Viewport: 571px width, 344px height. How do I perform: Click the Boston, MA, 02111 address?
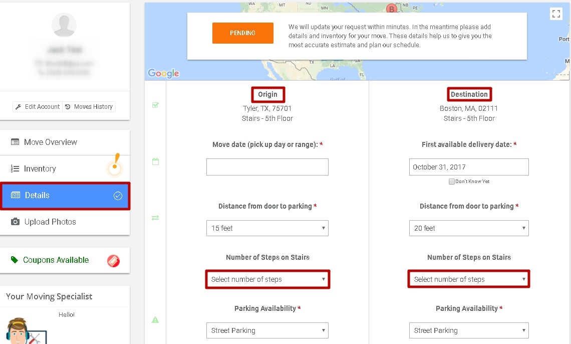coord(469,109)
